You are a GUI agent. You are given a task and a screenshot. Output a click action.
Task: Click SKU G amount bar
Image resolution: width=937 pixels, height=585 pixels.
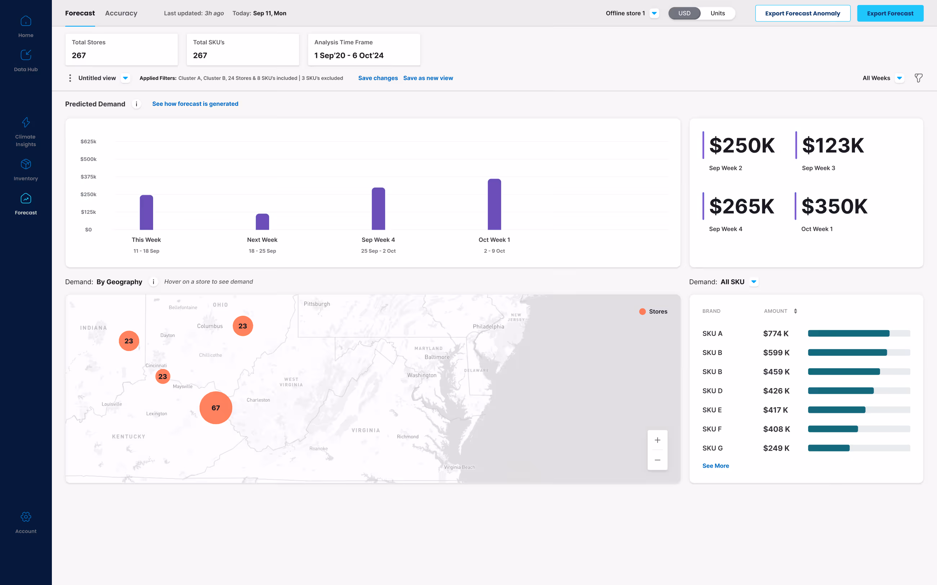[859, 448]
